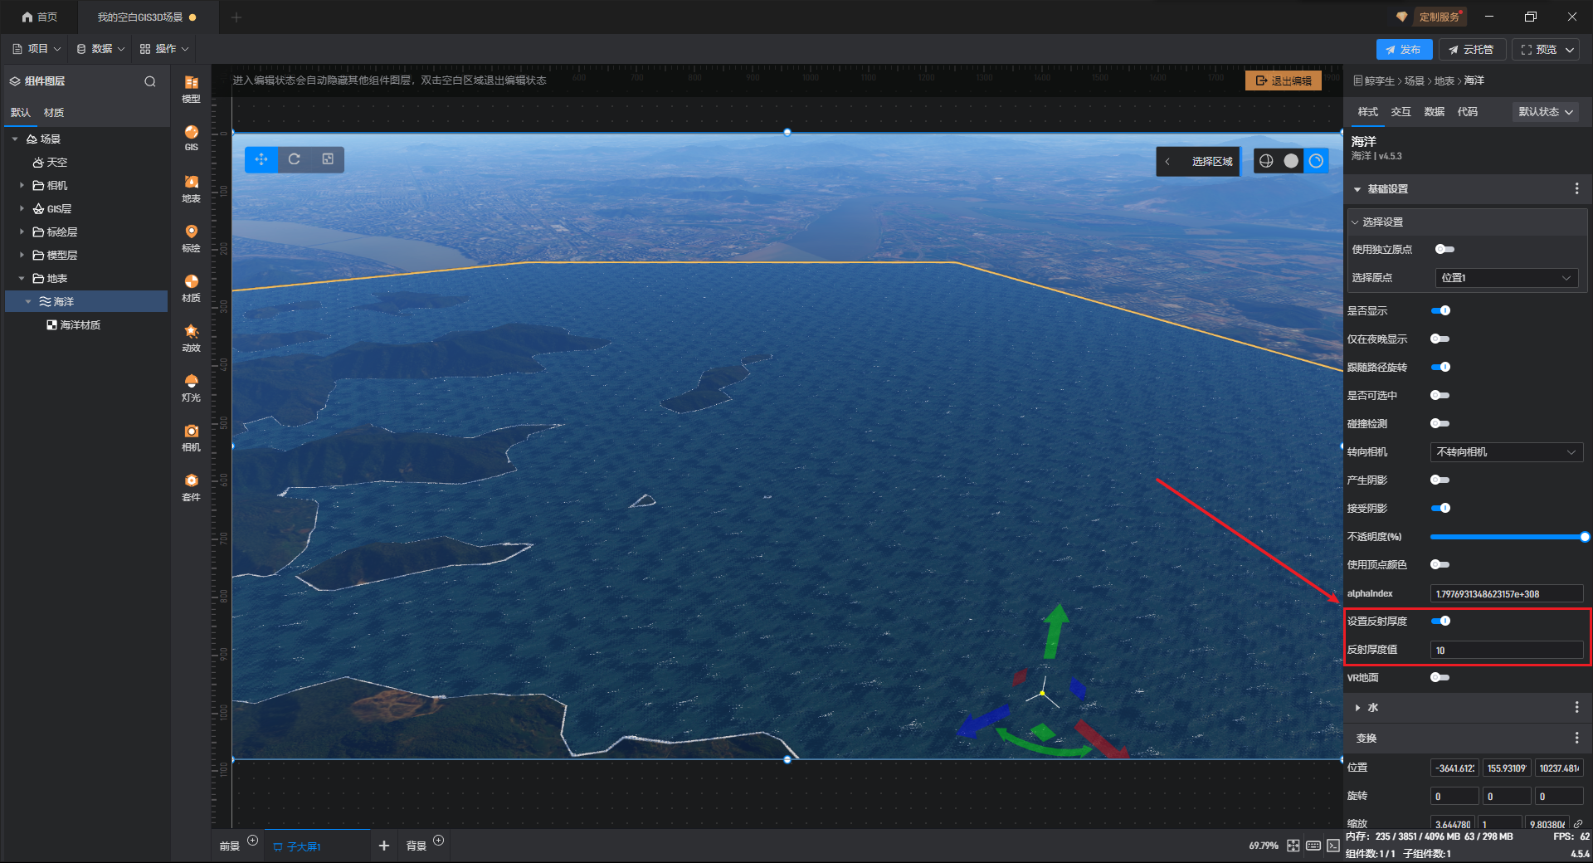The width and height of the screenshot is (1593, 863).
Task: Click the 反射厚度值 input field
Action: pyautogui.click(x=1506, y=650)
